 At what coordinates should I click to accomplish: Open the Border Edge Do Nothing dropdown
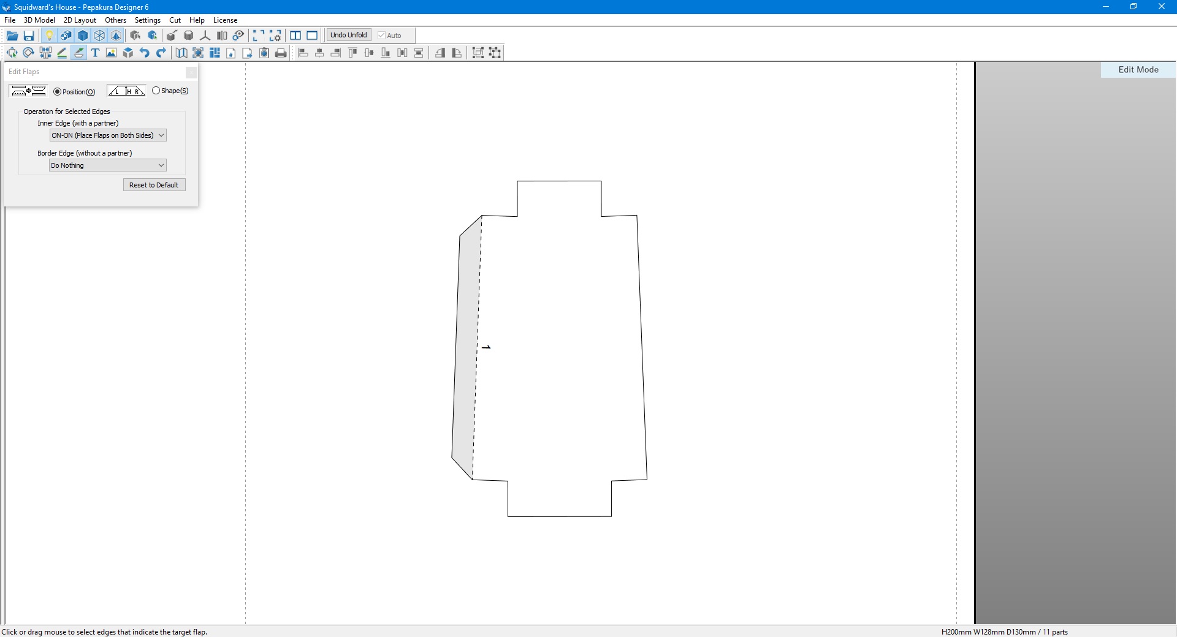(x=108, y=165)
